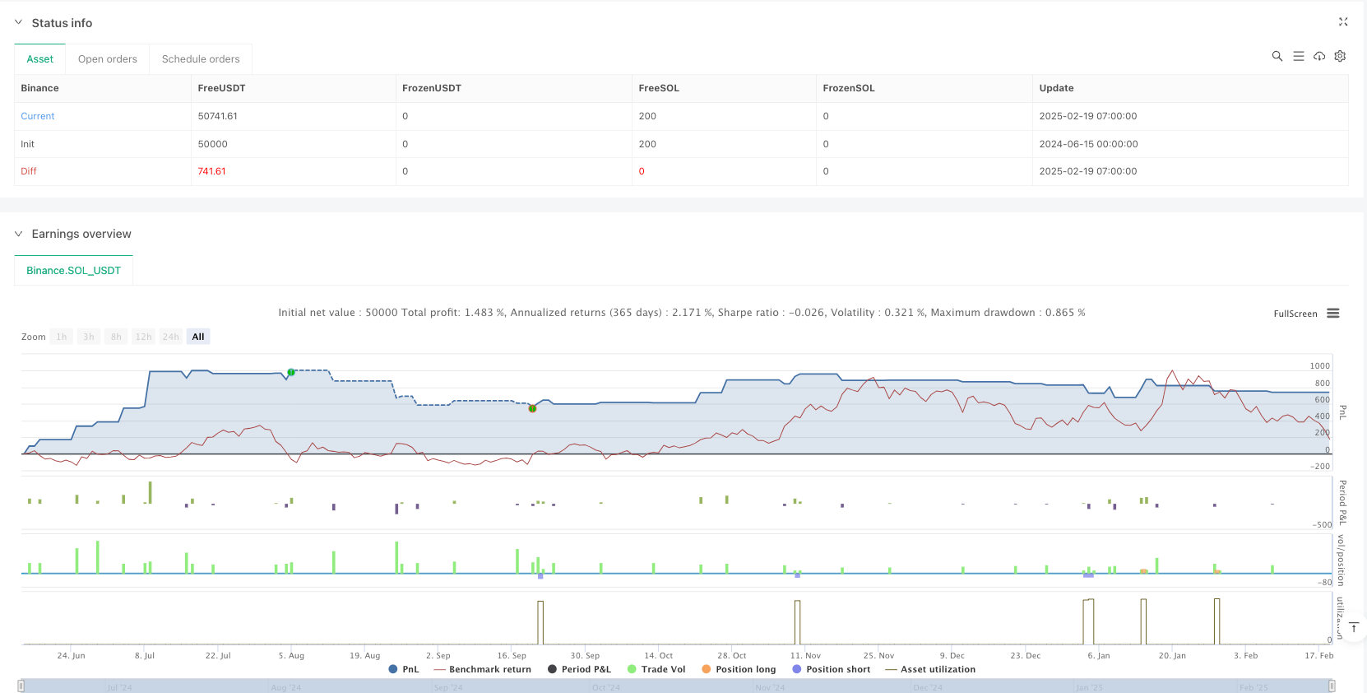Screen dimensions: 1367x693
Task: Click the cloud download icon
Action: pyautogui.click(x=1319, y=56)
